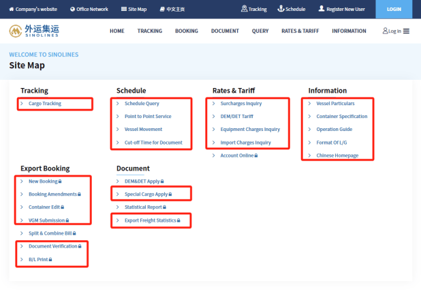Image resolution: width=421 pixels, height=296 pixels.
Task: Go to VGM Submission page
Action: (x=48, y=220)
